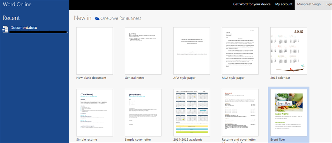The height and width of the screenshot is (143, 332).
Task: Pick the Simple resume template thumbnail
Action: [x=95, y=113]
